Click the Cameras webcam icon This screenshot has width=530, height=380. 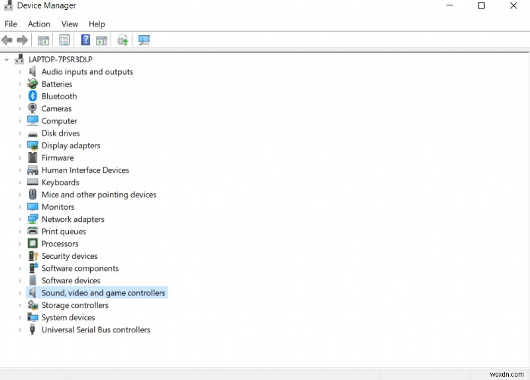pyautogui.click(x=32, y=108)
